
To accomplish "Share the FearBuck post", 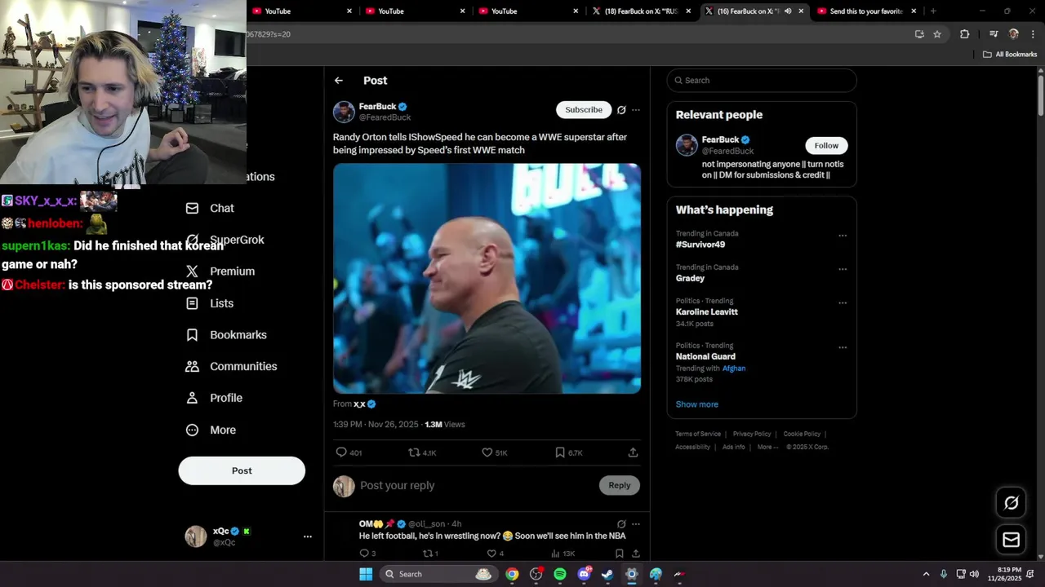I will 633,452.
